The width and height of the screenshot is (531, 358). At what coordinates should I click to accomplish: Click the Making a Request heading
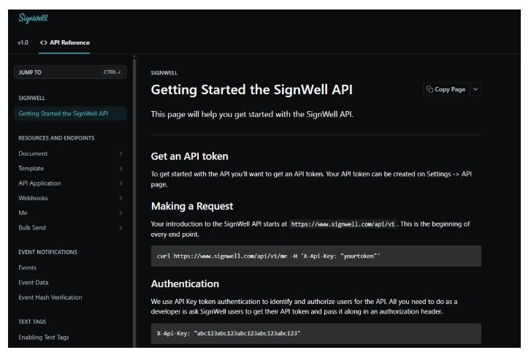pyautogui.click(x=192, y=206)
